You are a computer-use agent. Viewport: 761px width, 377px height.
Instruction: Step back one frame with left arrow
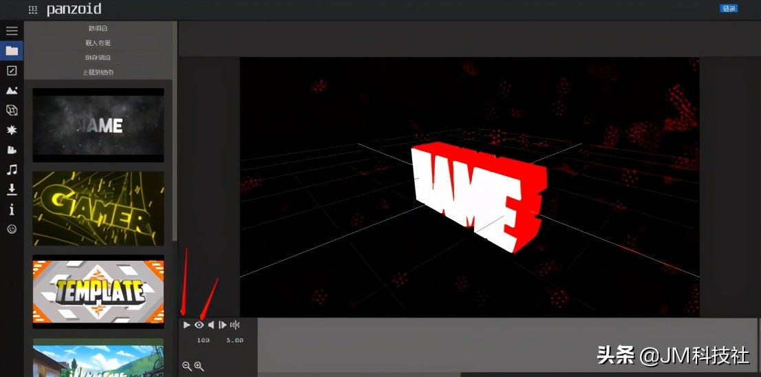click(x=211, y=325)
